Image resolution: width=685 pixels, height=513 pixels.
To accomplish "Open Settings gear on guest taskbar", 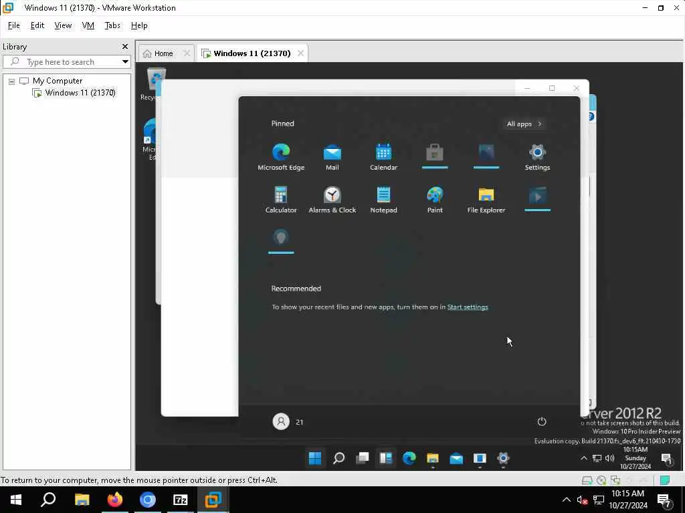I will click(503, 458).
